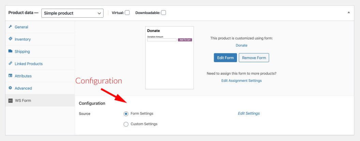Viewport: 360px width, 141px height.
Task: Switch to the Inventory tab
Action: pos(22,39)
